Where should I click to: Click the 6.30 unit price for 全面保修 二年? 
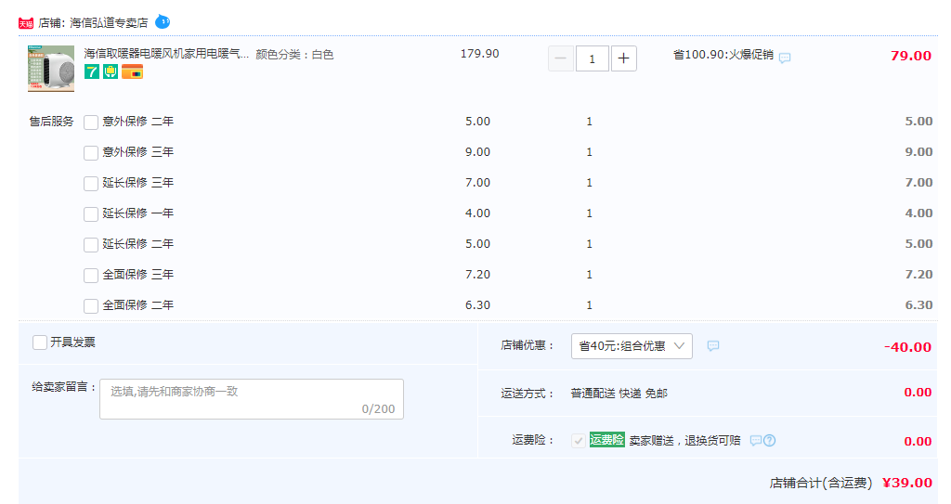pos(478,305)
